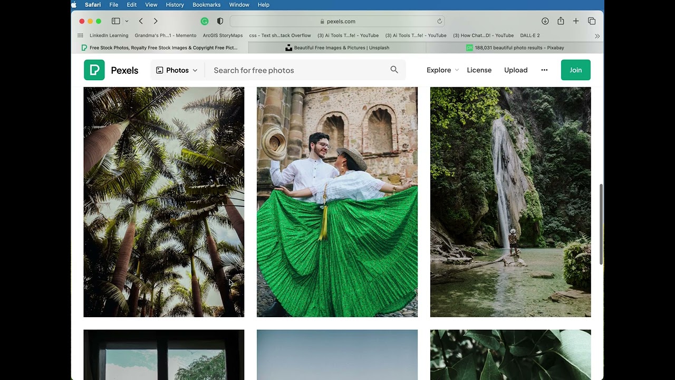Switch to the Unsplash tab
Screen dimensions: 675x380
[337, 47]
